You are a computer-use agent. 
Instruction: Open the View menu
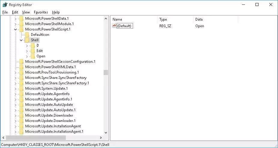tap(26, 12)
